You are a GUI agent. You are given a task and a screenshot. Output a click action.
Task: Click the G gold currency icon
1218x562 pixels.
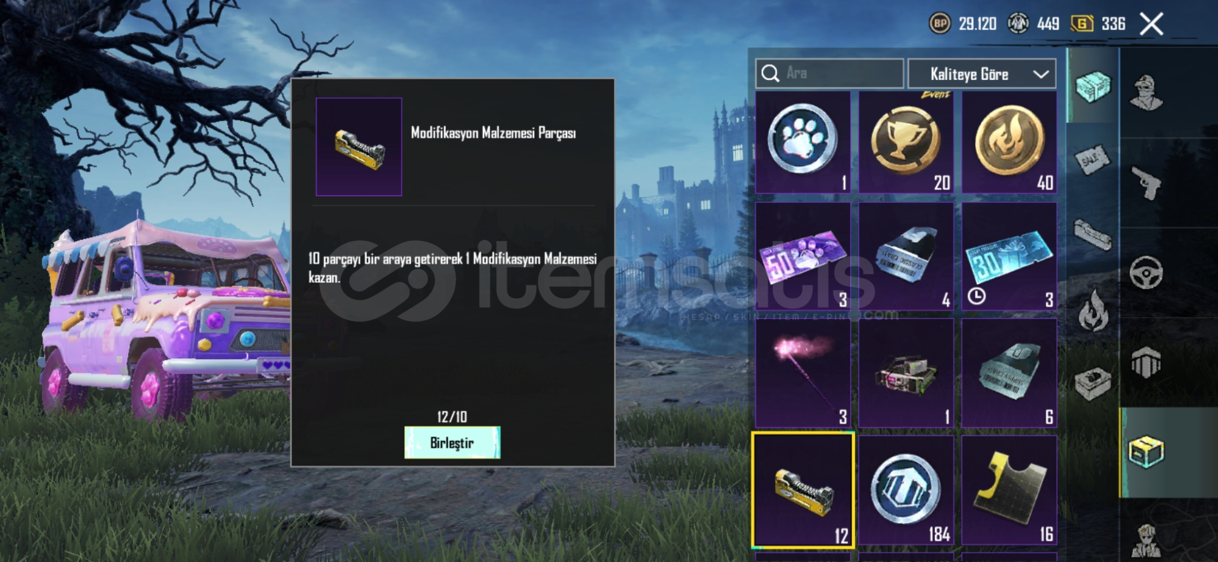1082,24
